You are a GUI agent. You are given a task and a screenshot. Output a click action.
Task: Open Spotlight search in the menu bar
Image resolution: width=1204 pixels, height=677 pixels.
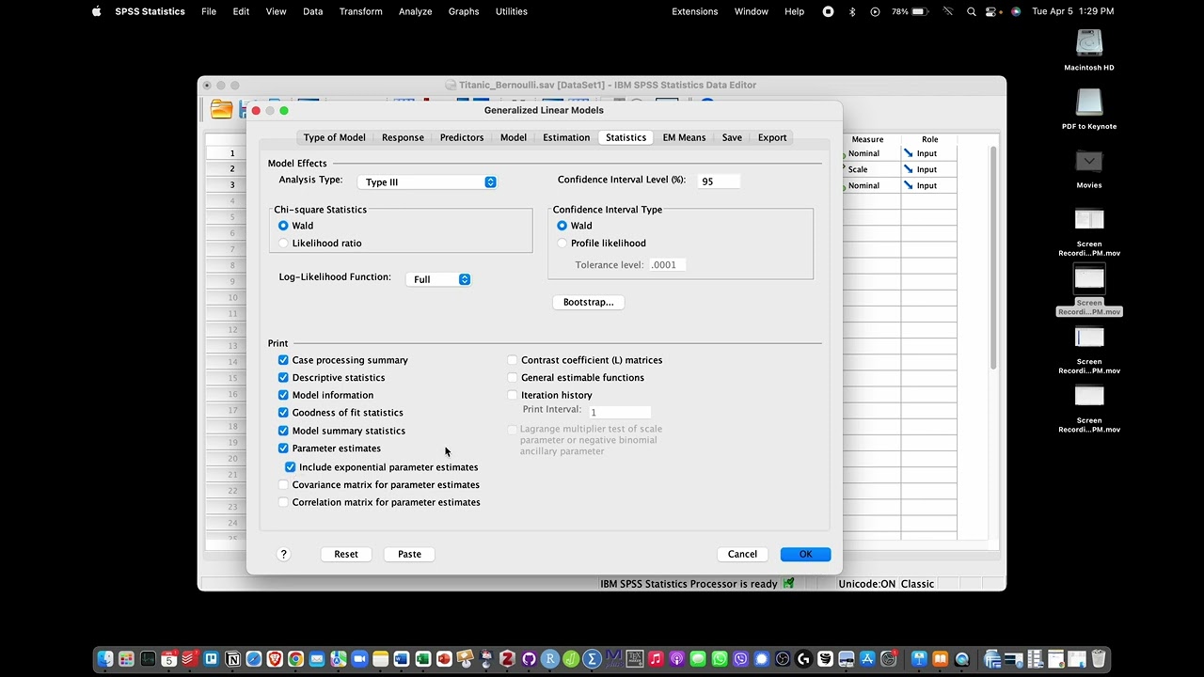[972, 11]
